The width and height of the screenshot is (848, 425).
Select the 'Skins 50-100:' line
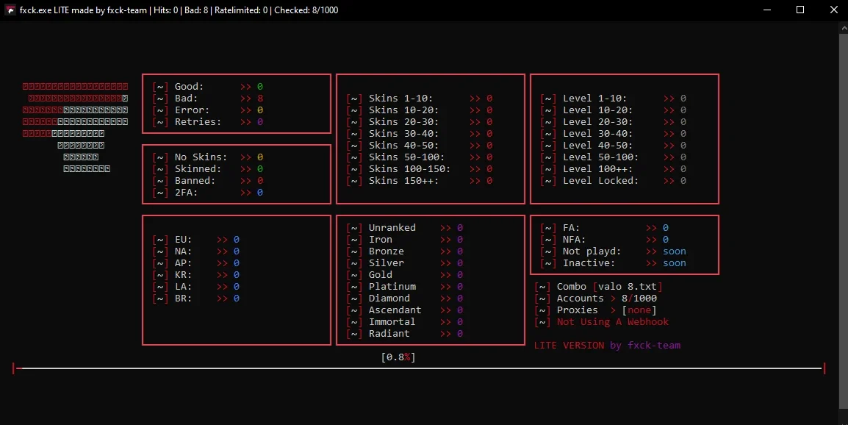click(x=420, y=157)
